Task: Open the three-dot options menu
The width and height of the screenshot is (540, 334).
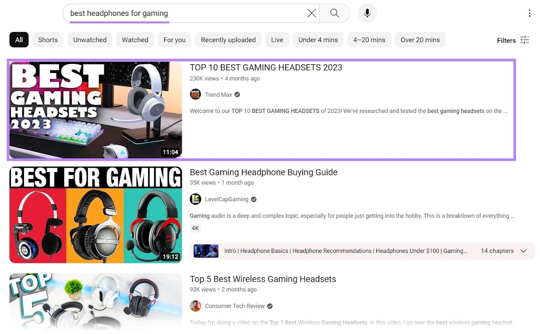Action: tap(530, 13)
